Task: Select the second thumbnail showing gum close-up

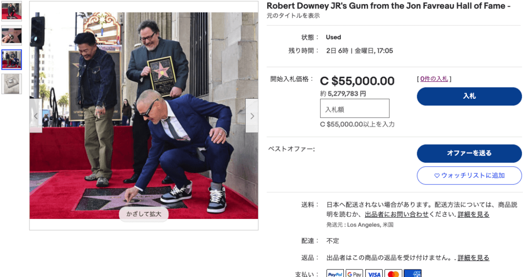Action: pos(12,35)
